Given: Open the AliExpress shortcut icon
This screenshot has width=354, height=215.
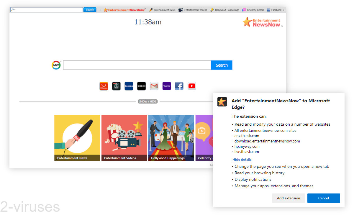Looking at the screenshot, I should [x=104, y=86].
